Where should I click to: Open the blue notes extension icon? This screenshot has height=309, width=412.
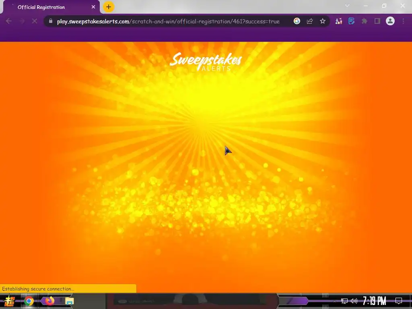[352, 21]
